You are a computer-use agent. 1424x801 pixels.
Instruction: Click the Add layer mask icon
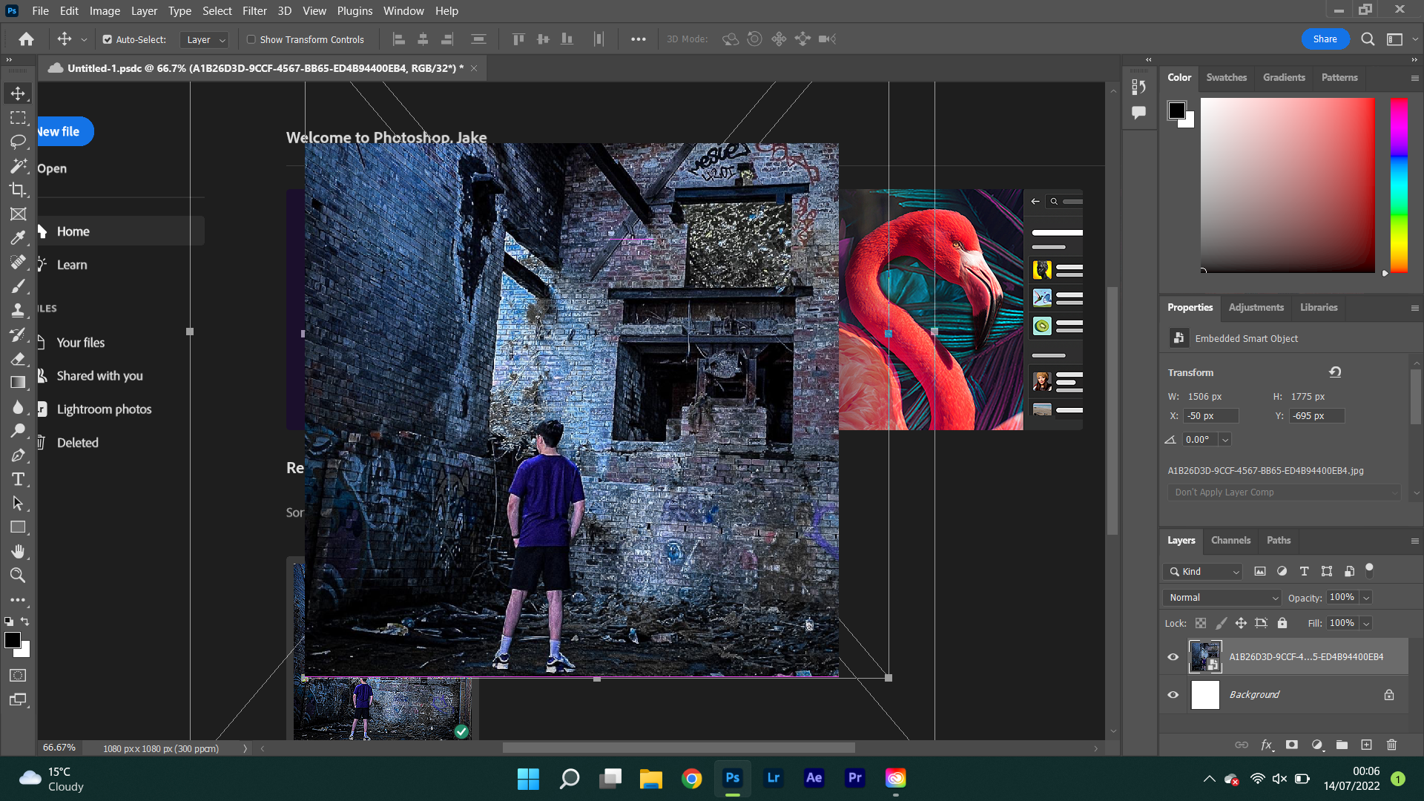pos(1293,745)
